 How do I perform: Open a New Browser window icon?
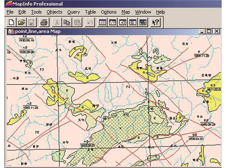(x=103, y=22)
